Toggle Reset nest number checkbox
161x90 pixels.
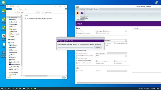(x=77, y=58)
